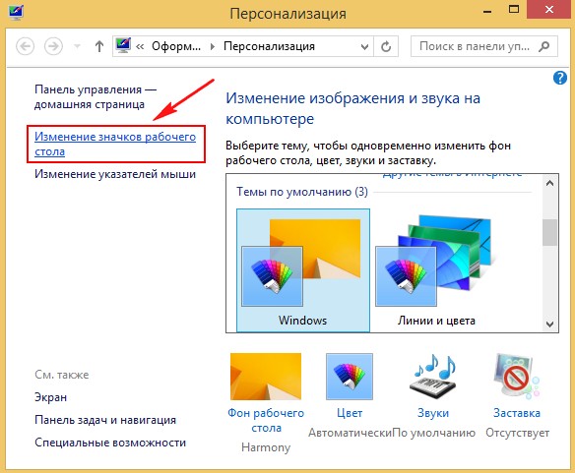Select the Windows theme thumbnail
This screenshot has height=473, width=575.
pyautogui.click(x=303, y=270)
